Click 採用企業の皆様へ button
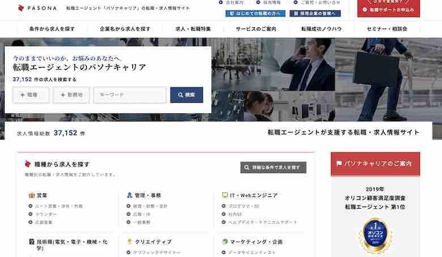 point(315,14)
